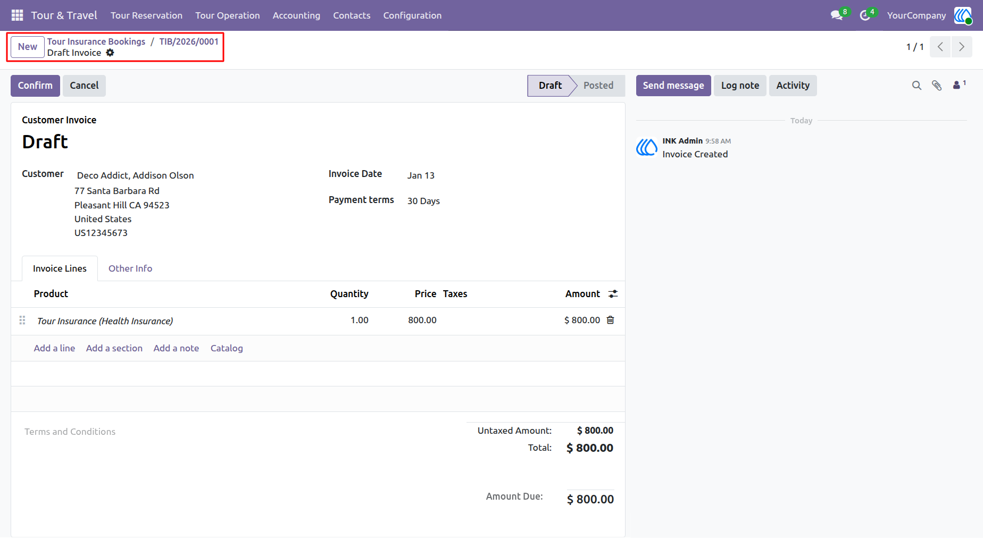Image resolution: width=983 pixels, height=539 pixels.
Task: Go to previous record arrow
Action: (940, 47)
